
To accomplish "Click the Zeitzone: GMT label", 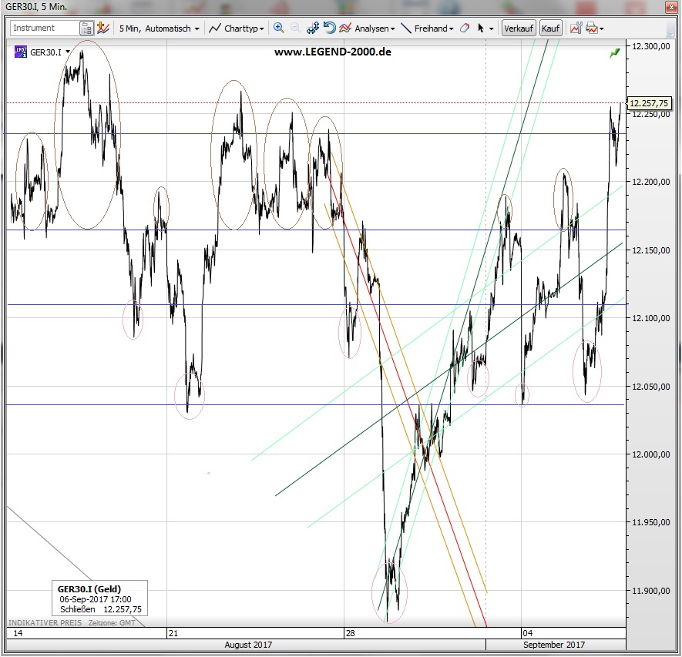I will coord(112,622).
